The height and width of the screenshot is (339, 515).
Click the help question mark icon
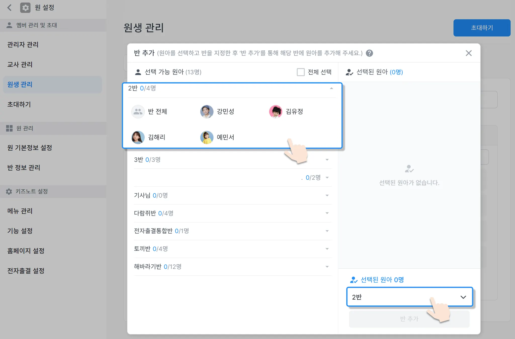(369, 53)
